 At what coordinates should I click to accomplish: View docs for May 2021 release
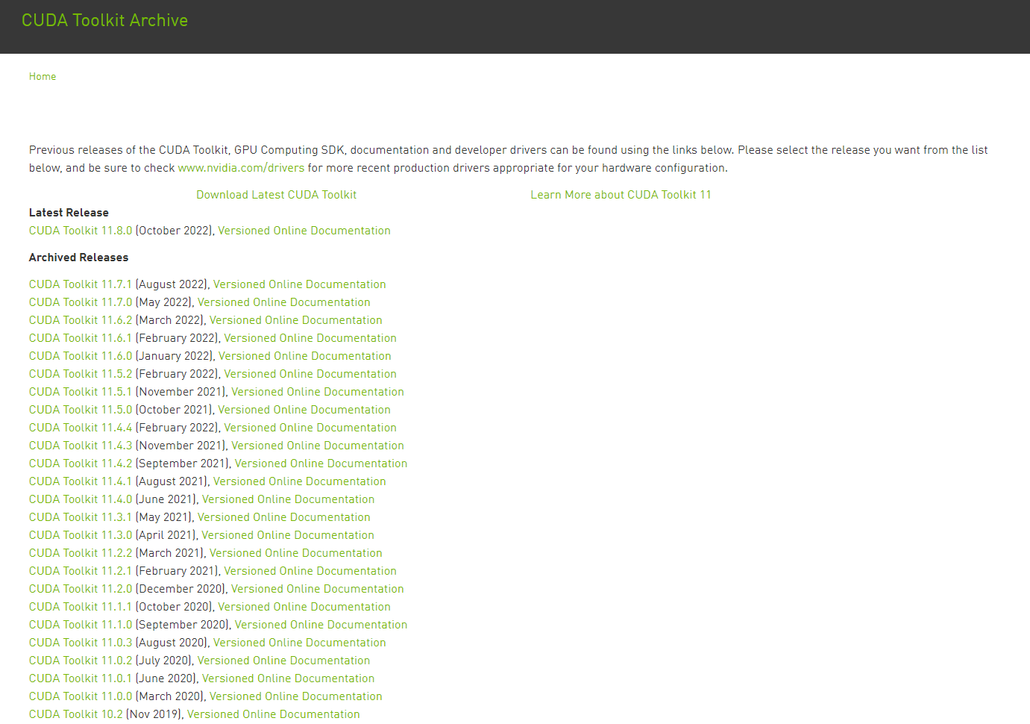[x=284, y=517]
